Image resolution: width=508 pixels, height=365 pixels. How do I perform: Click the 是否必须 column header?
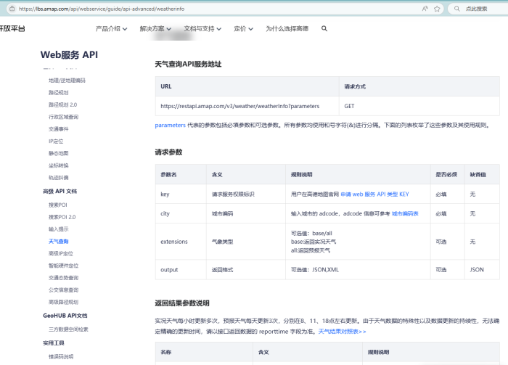coord(446,175)
